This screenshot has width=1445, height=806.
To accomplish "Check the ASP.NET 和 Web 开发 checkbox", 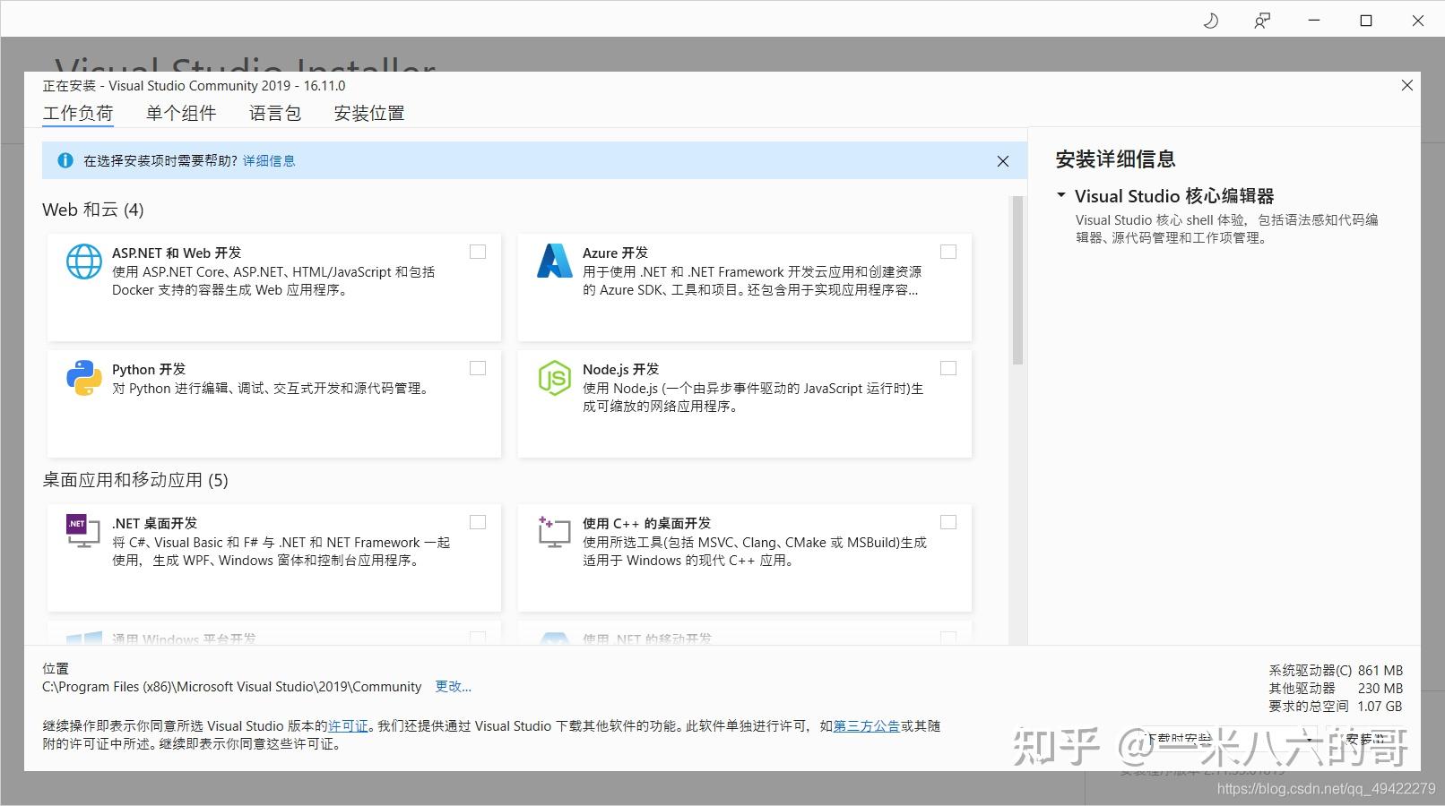I will pos(478,252).
